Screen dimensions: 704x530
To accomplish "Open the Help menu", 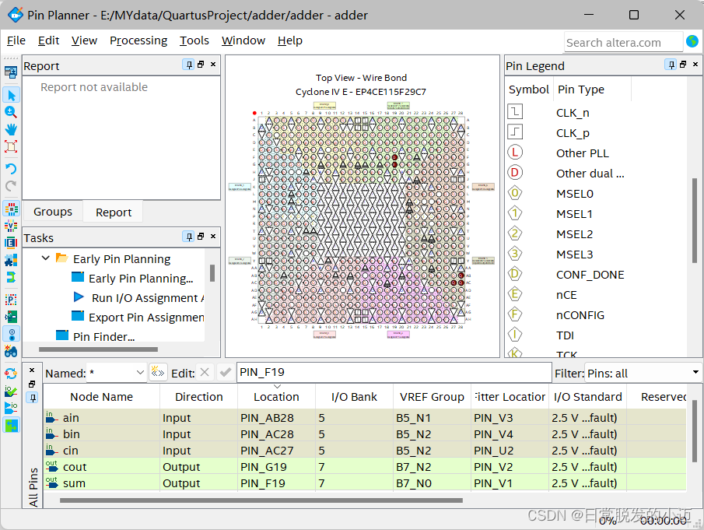I will (x=289, y=40).
